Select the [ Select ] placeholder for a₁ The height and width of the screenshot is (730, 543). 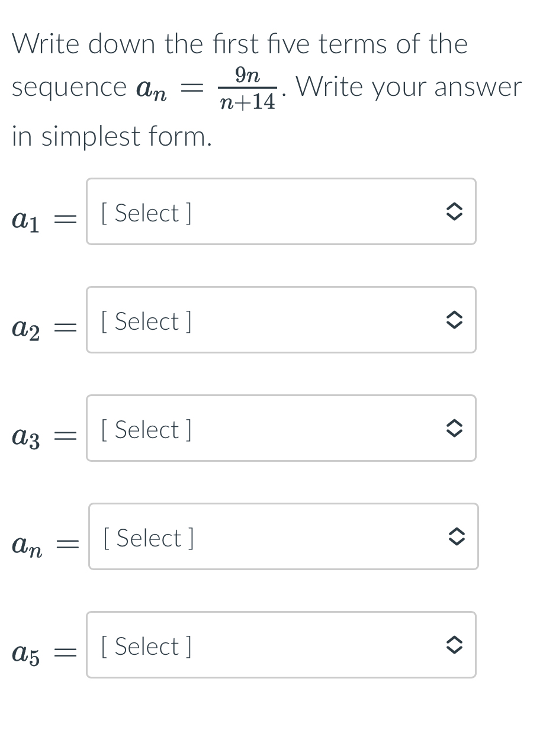(x=144, y=212)
